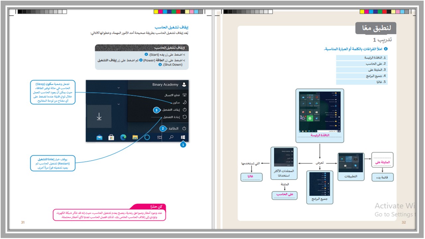Select the Disconnect option قطع الاتصال

tap(173, 95)
